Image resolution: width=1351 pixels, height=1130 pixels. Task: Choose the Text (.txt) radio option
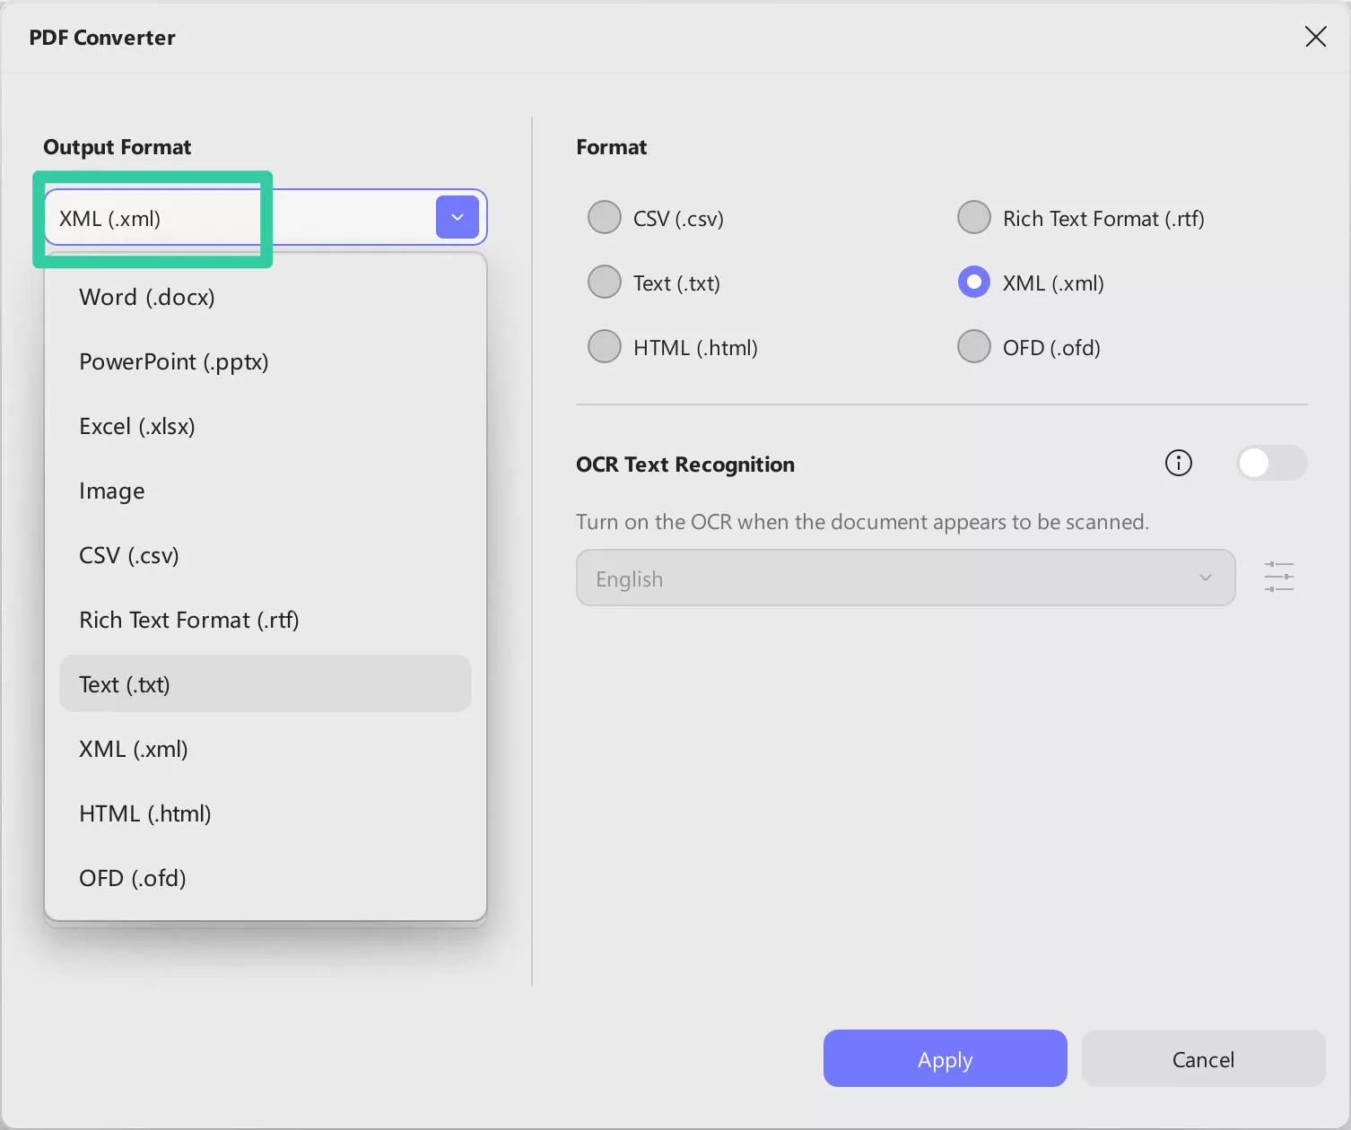(605, 282)
